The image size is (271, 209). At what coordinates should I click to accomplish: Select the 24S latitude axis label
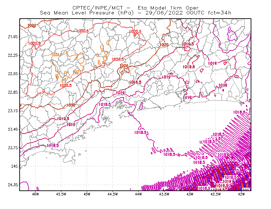(15, 166)
